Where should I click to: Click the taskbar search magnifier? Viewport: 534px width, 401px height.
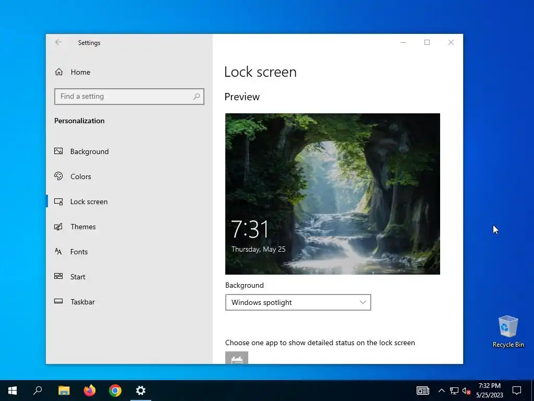click(x=38, y=391)
